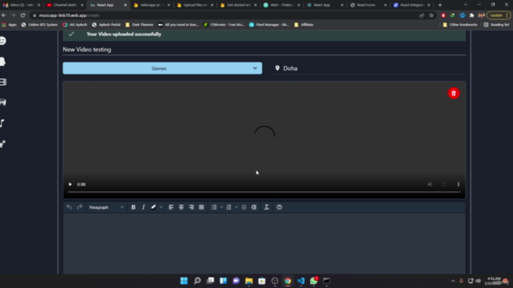
Task: Open the sidebar bell-shaped category icon
Action: 2,62
